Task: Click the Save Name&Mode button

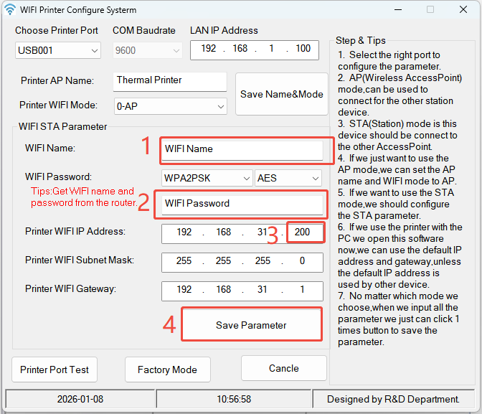Action: [x=282, y=94]
